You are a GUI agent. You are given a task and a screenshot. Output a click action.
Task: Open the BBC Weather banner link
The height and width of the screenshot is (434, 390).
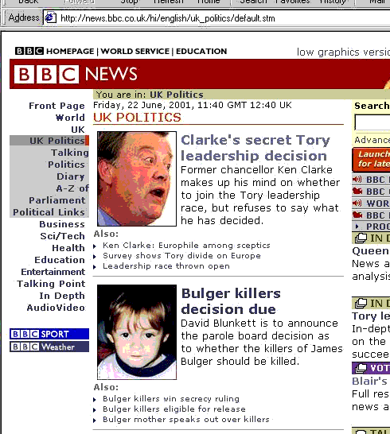click(x=49, y=347)
